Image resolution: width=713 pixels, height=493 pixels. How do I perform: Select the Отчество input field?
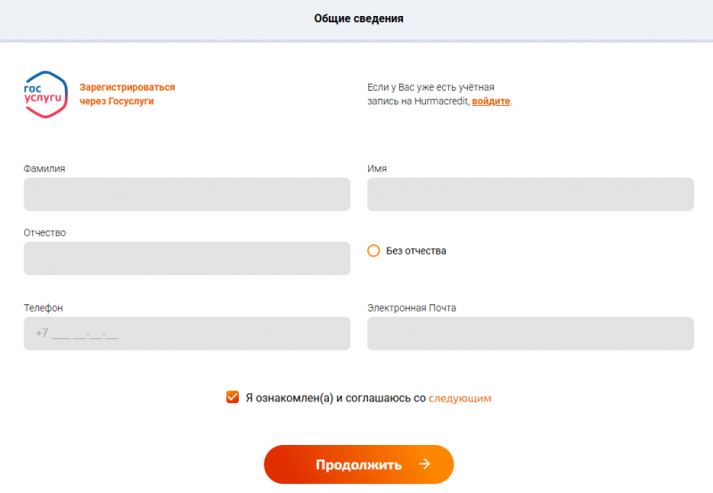pyautogui.click(x=187, y=258)
